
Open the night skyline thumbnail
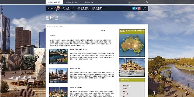tap(58, 92)
